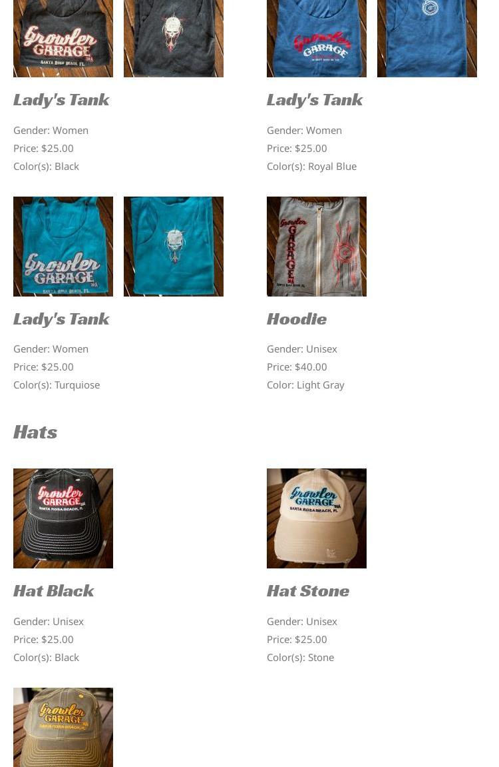Click the Hoodie product title
The width and height of the screenshot is (499, 767).
point(296,319)
